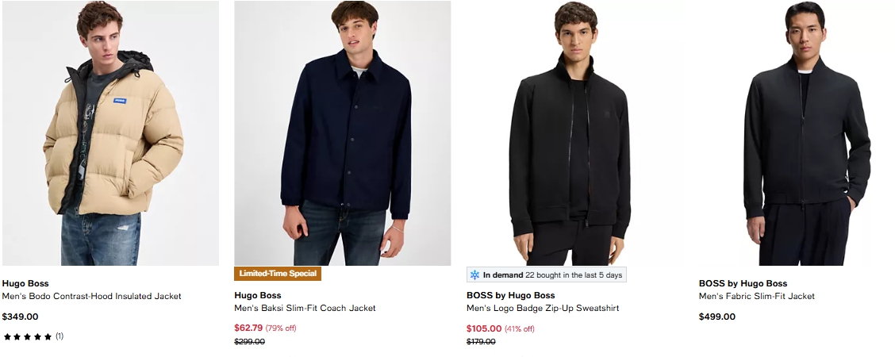Open the Fabric Slim-Fit Jacket image

pyautogui.click(x=805, y=133)
